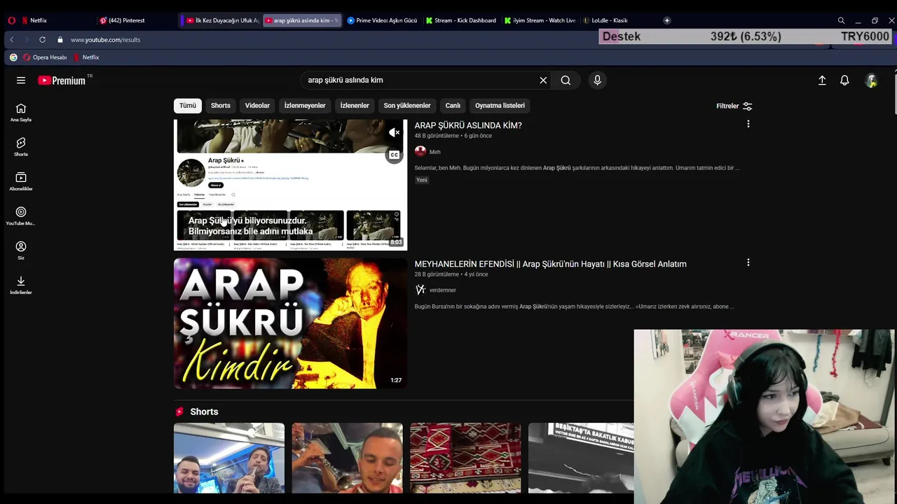This screenshot has height=504, width=897.
Task: Click the Destek donation goal bar
Action: click(746, 36)
